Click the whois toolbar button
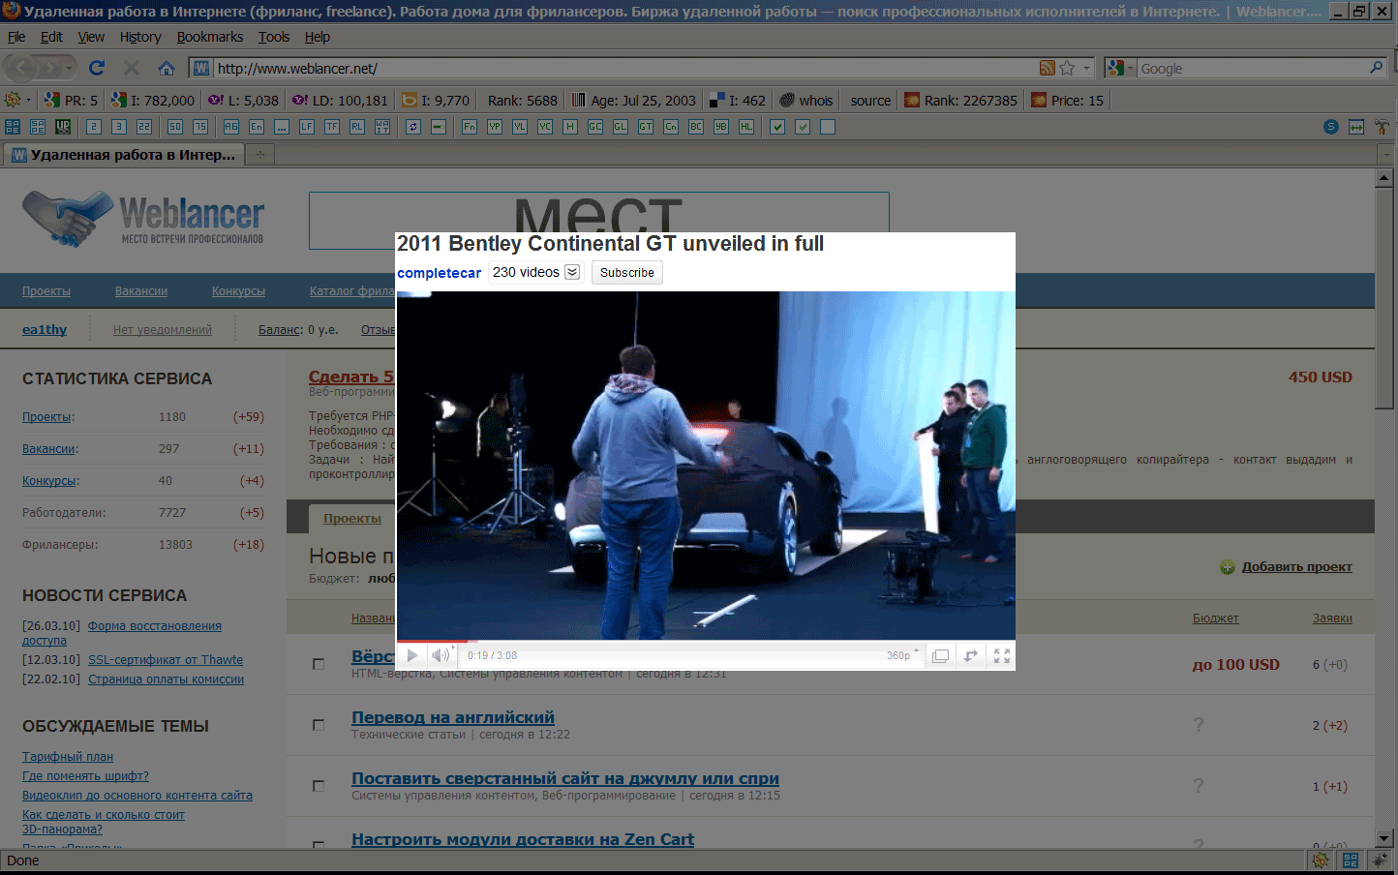 point(806,100)
